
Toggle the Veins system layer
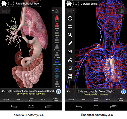point(57,40)
